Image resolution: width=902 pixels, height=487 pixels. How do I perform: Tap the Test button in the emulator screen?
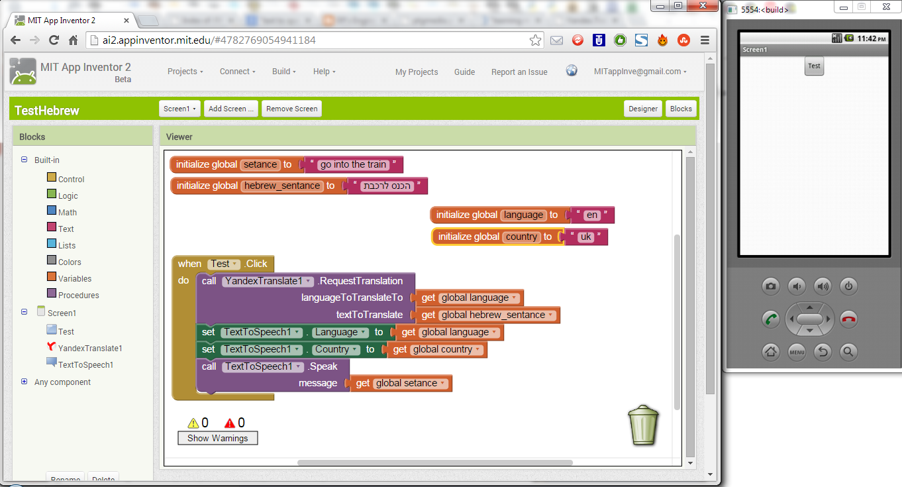[814, 66]
